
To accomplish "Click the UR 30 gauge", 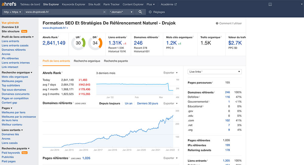I will tap(78, 43).
